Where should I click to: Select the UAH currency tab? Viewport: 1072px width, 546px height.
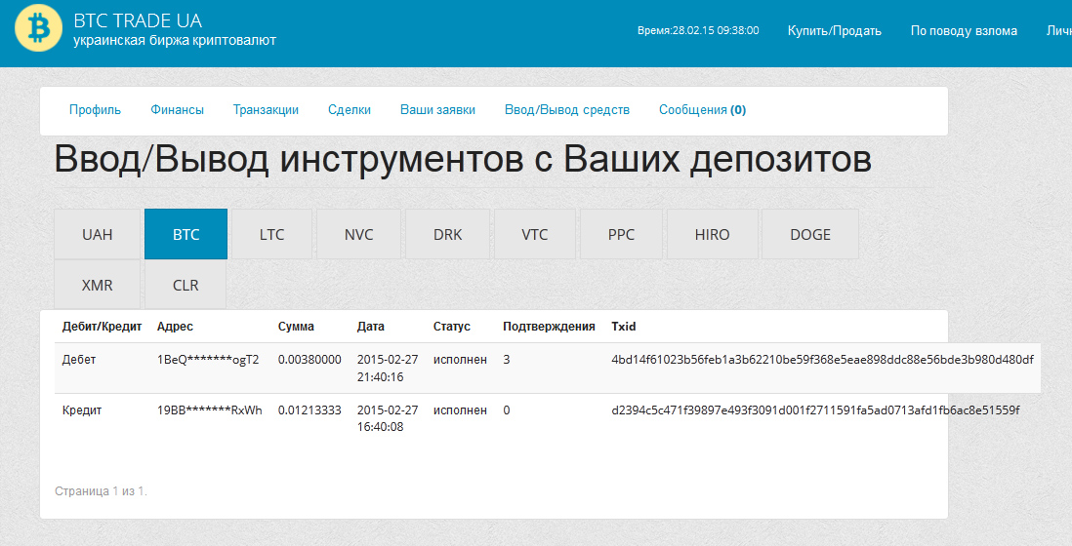pyautogui.click(x=98, y=234)
